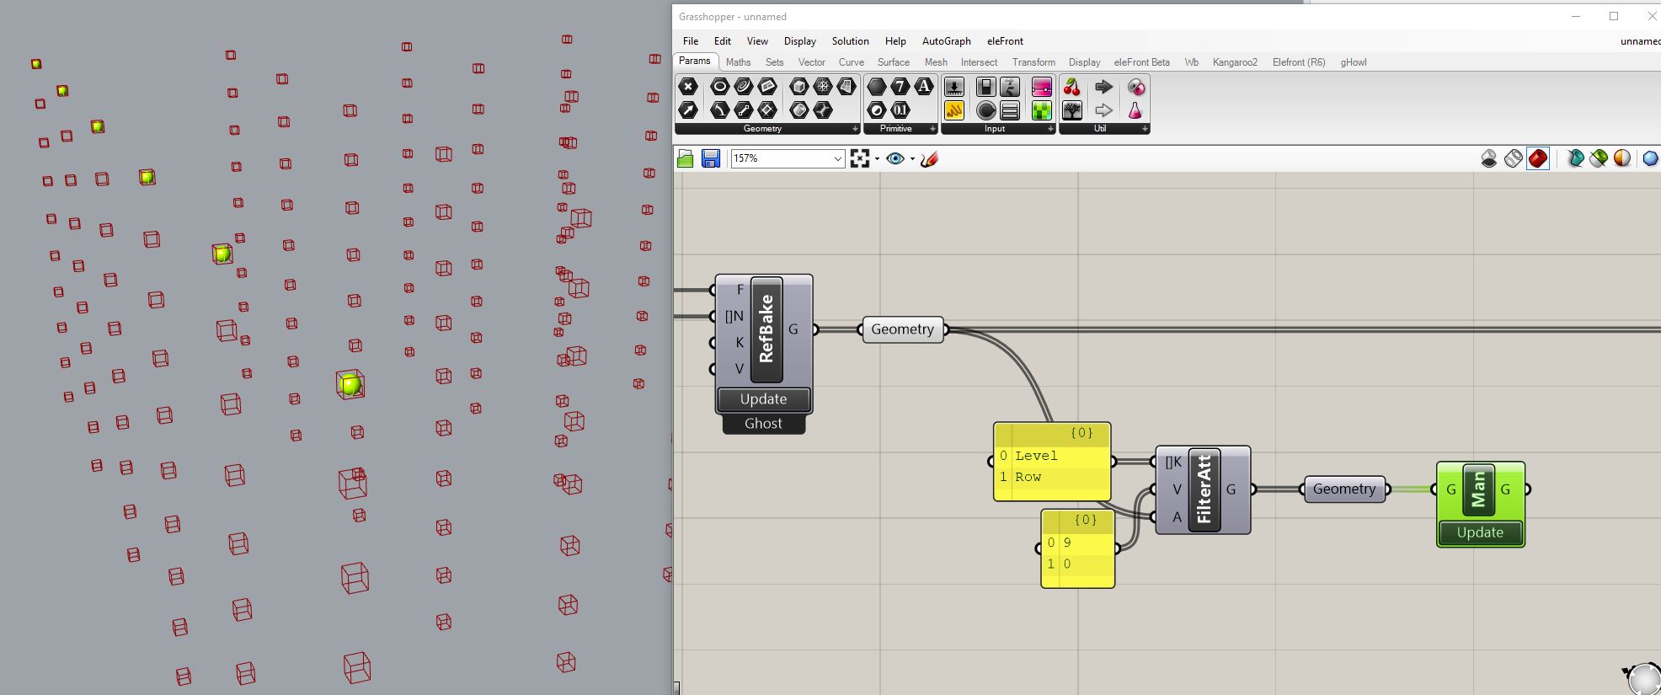Screen dimensions: 1661x695
Task: Switch to wireframe preview mode
Action: coord(1513,158)
